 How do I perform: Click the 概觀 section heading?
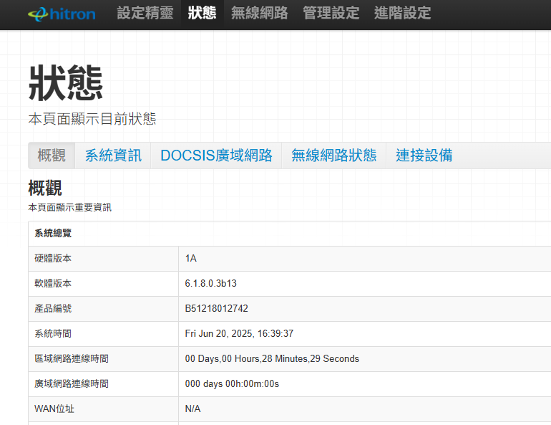point(45,188)
